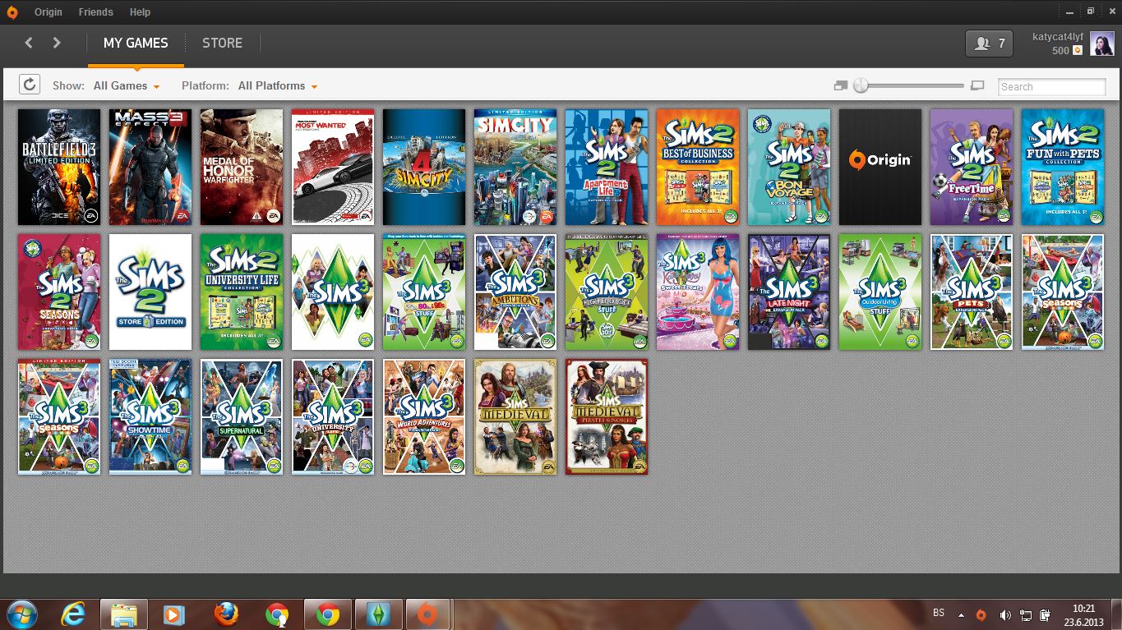Expand the All Games filter dropdown
This screenshot has width=1122, height=630.
coord(127,85)
